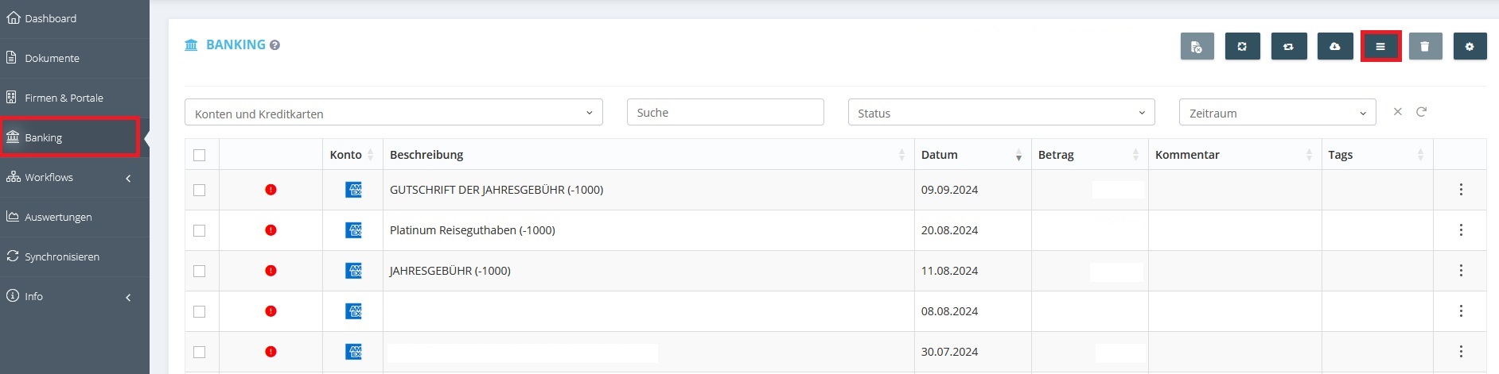Click Amex account icon in 11.08.2024 row
This screenshot has height=374, width=1499.
[x=353, y=271]
